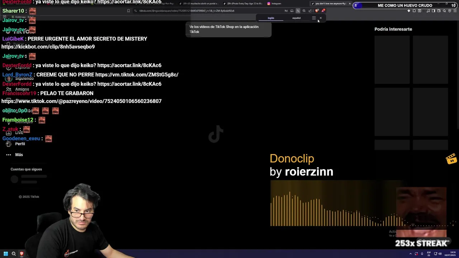
Task: Click the share icon in the address bar
Action: point(310,11)
